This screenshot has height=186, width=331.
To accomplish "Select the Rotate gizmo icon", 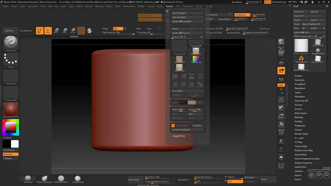I will pos(73,31).
